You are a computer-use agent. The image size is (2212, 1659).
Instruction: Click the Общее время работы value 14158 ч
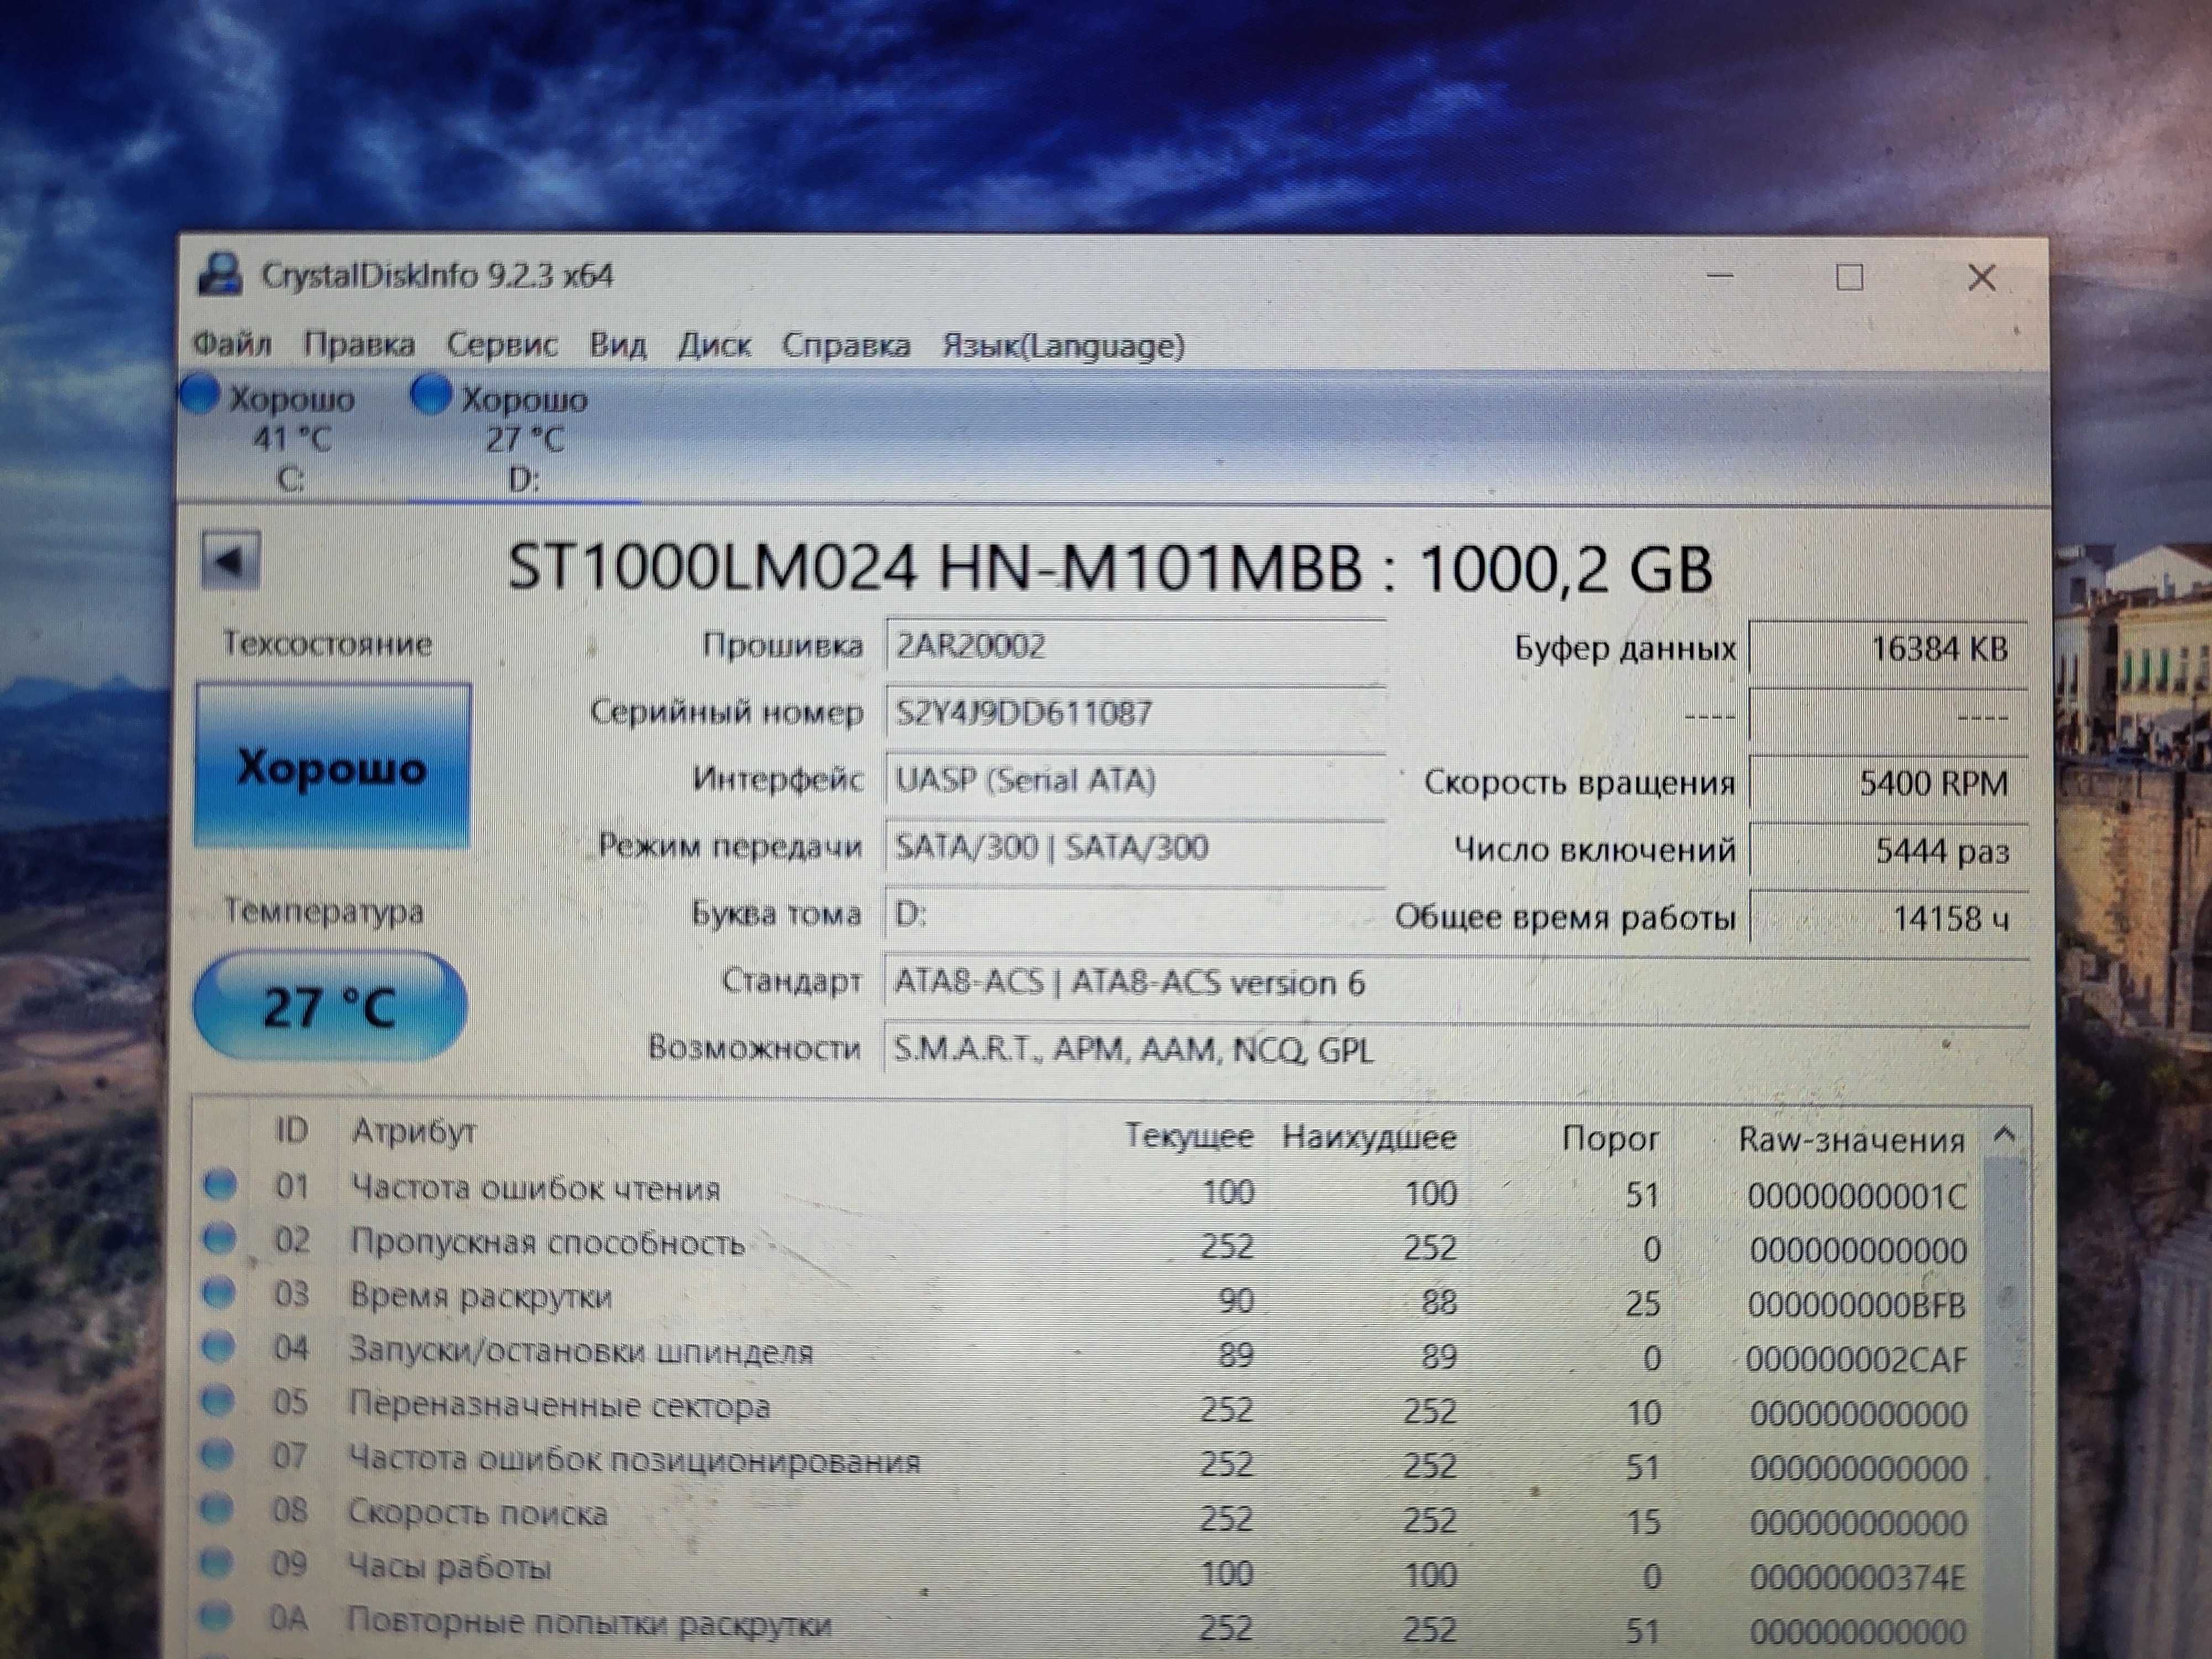coord(1888,918)
